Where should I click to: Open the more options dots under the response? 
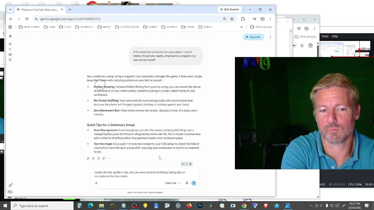[109, 158]
